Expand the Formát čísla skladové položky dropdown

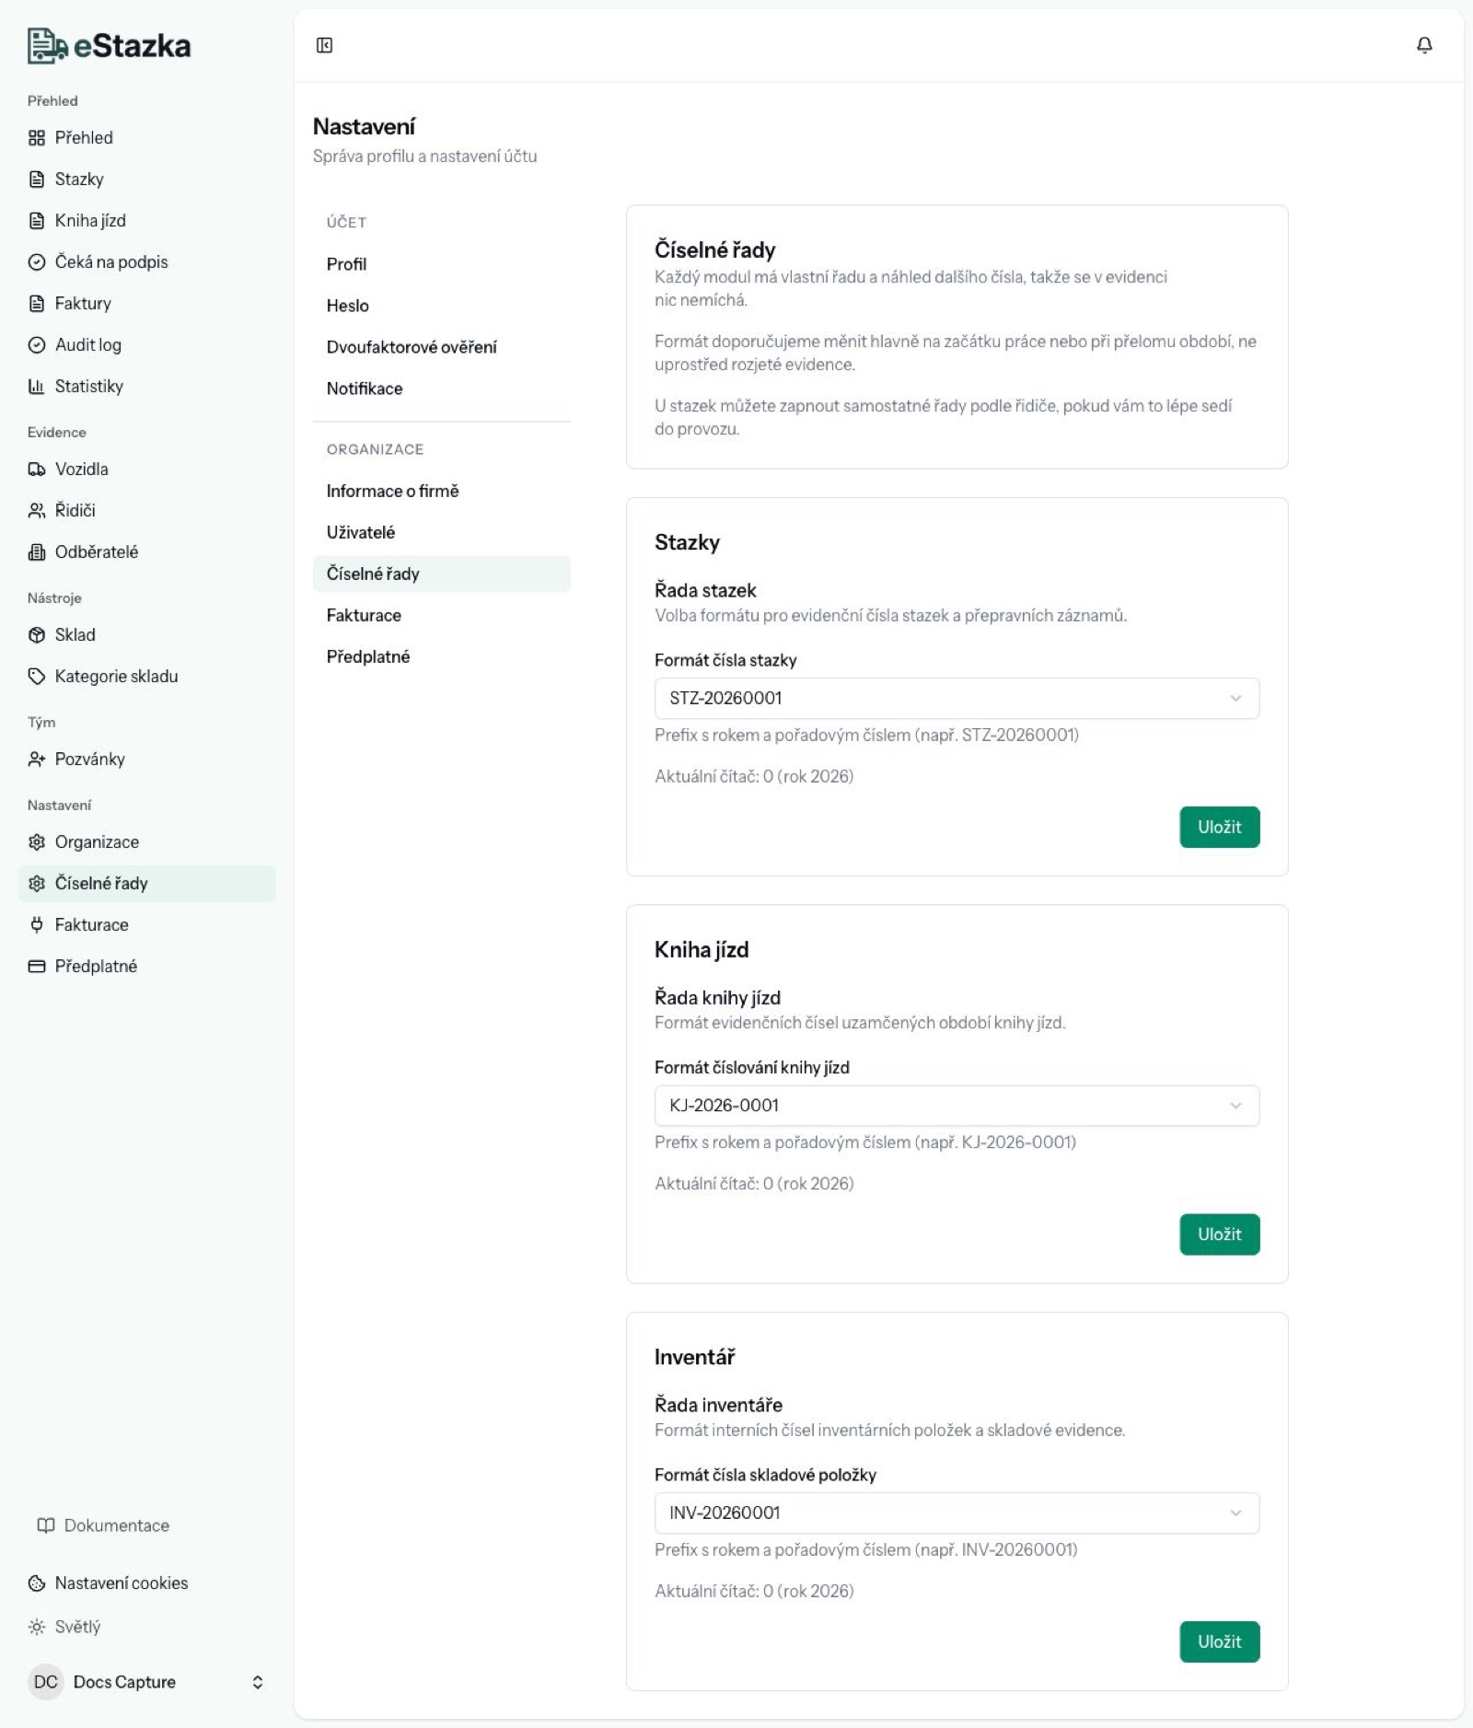pyautogui.click(x=957, y=1513)
